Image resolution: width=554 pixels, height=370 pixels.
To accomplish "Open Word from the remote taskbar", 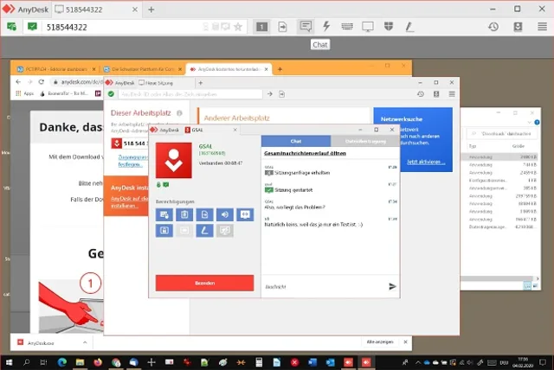I will pyautogui.click(x=312, y=362).
